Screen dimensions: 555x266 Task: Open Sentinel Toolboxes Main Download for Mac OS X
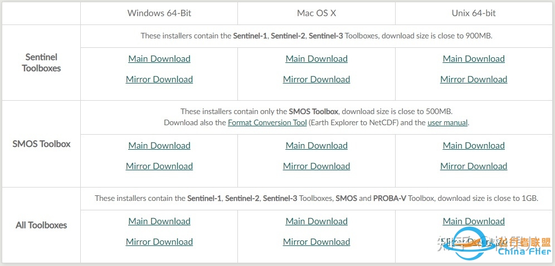pos(317,59)
